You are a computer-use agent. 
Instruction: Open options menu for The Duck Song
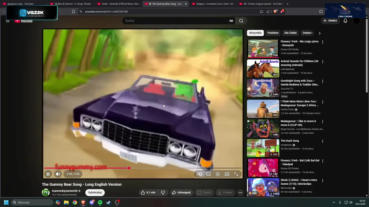pyautogui.click(x=323, y=141)
